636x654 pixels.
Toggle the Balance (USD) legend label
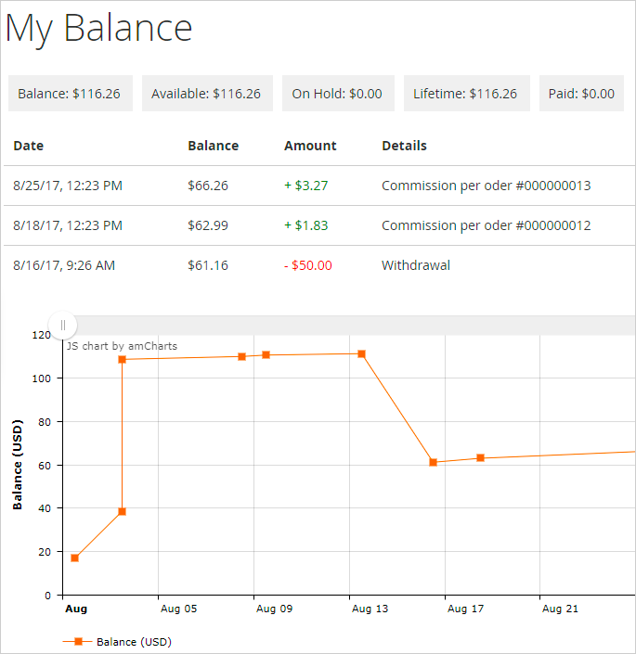134,641
